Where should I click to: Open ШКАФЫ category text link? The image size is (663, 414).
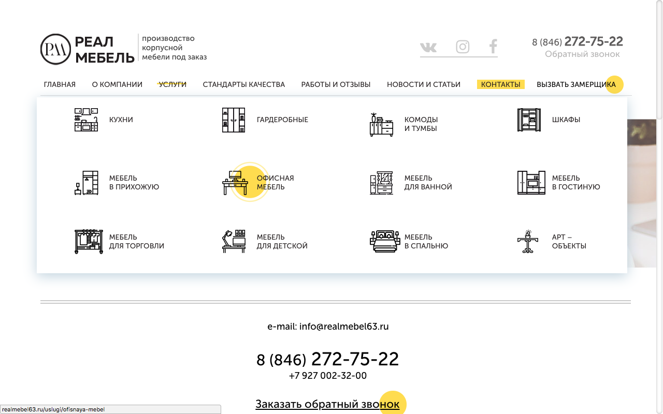coord(566,120)
